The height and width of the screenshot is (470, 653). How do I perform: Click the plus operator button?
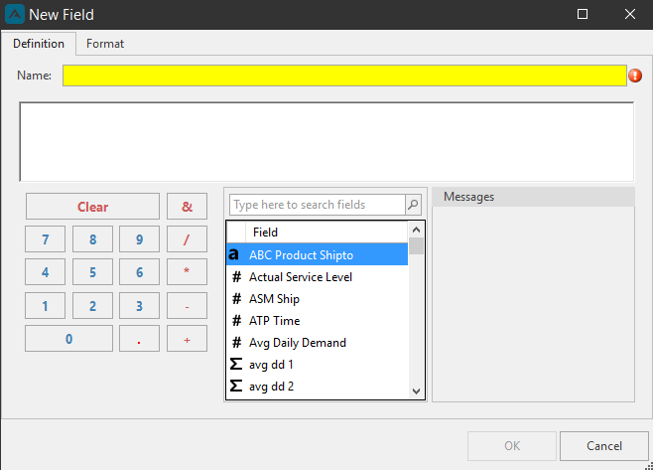click(187, 339)
